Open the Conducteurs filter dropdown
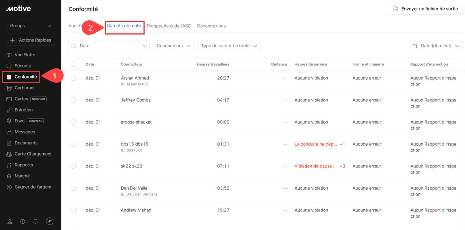The height and width of the screenshot is (230, 465). (x=173, y=46)
